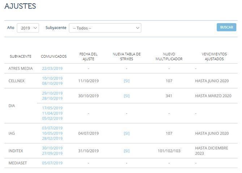The height and width of the screenshot is (173, 242).
Task: Click DIA HASTA MARZO 2020 cell
Action: 213,96
